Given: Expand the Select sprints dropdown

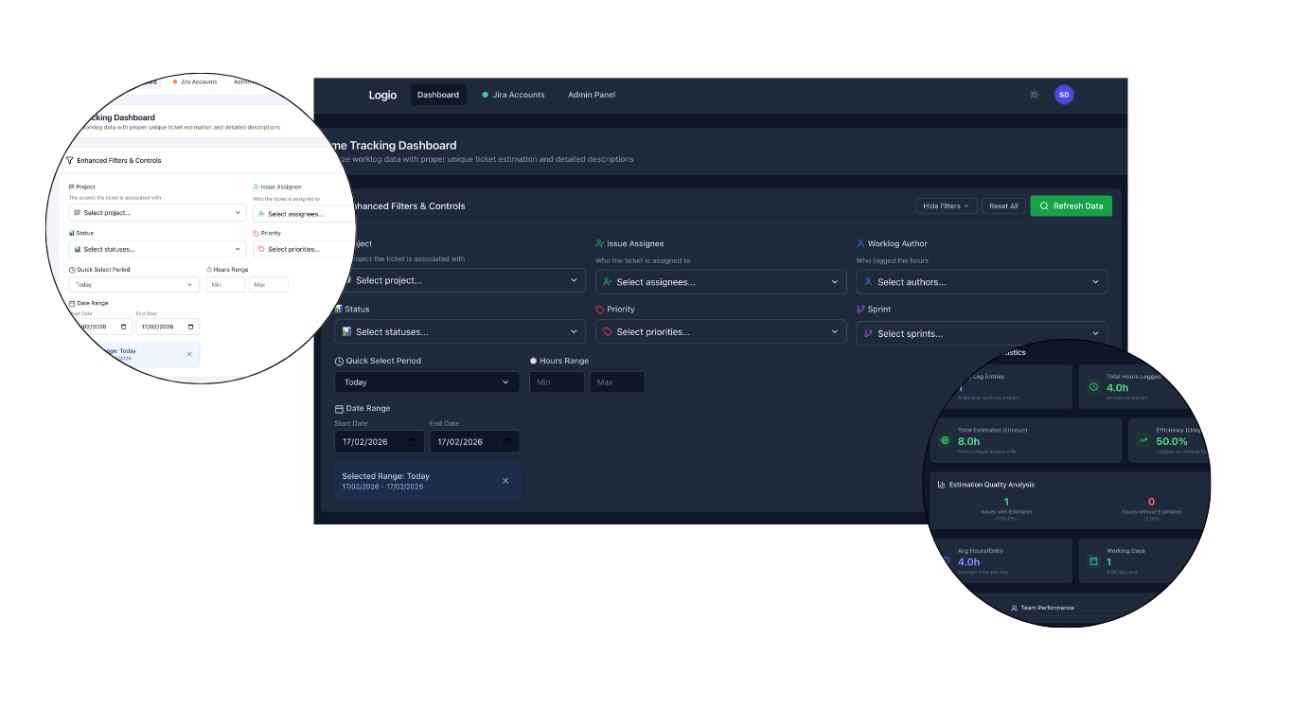Looking at the screenshot, I should click(x=982, y=333).
